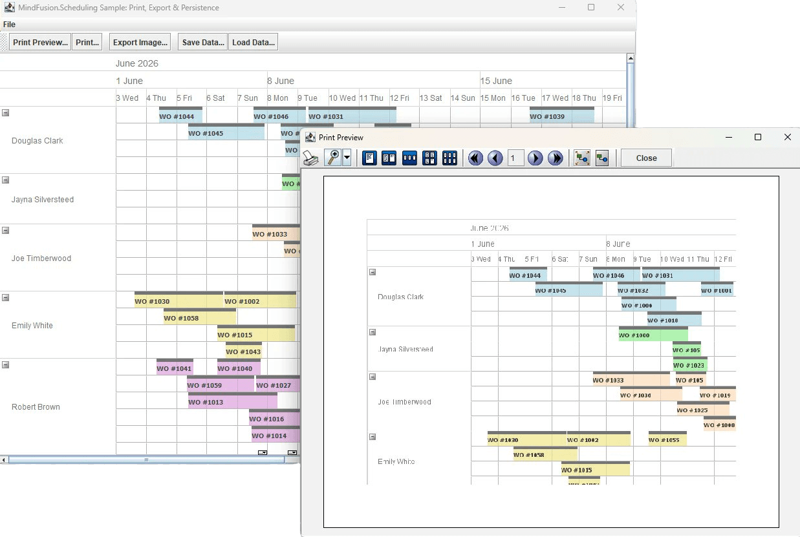The width and height of the screenshot is (800, 537).
Task: Select the six pages view layout
Action: click(449, 158)
